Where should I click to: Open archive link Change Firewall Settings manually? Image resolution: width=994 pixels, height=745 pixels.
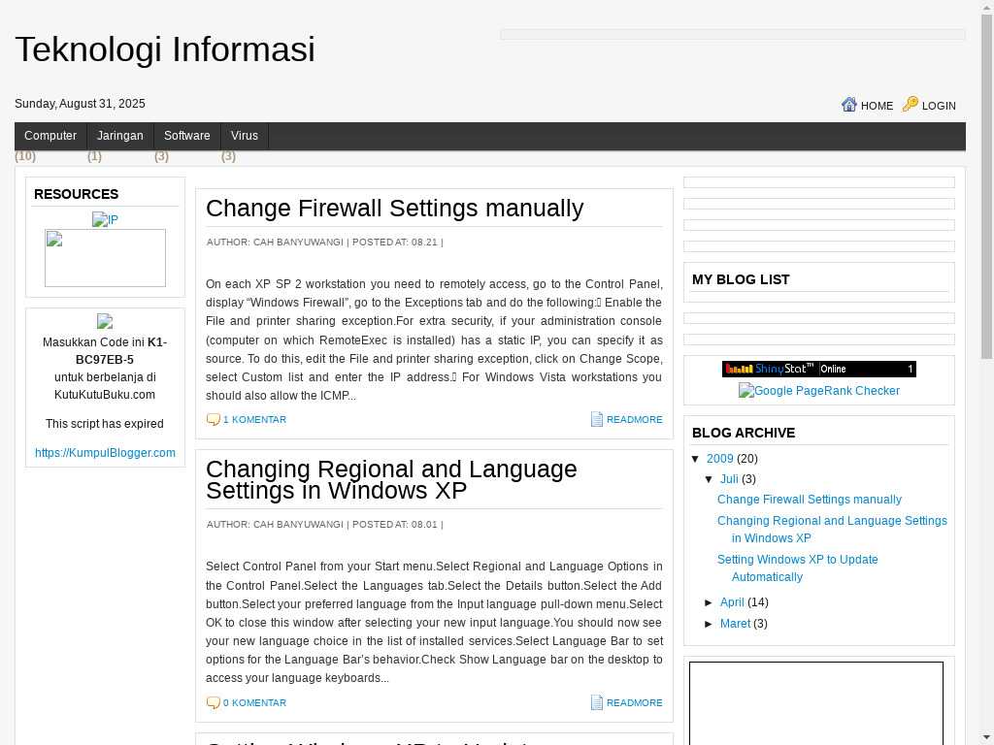pyautogui.click(x=810, y=500)
